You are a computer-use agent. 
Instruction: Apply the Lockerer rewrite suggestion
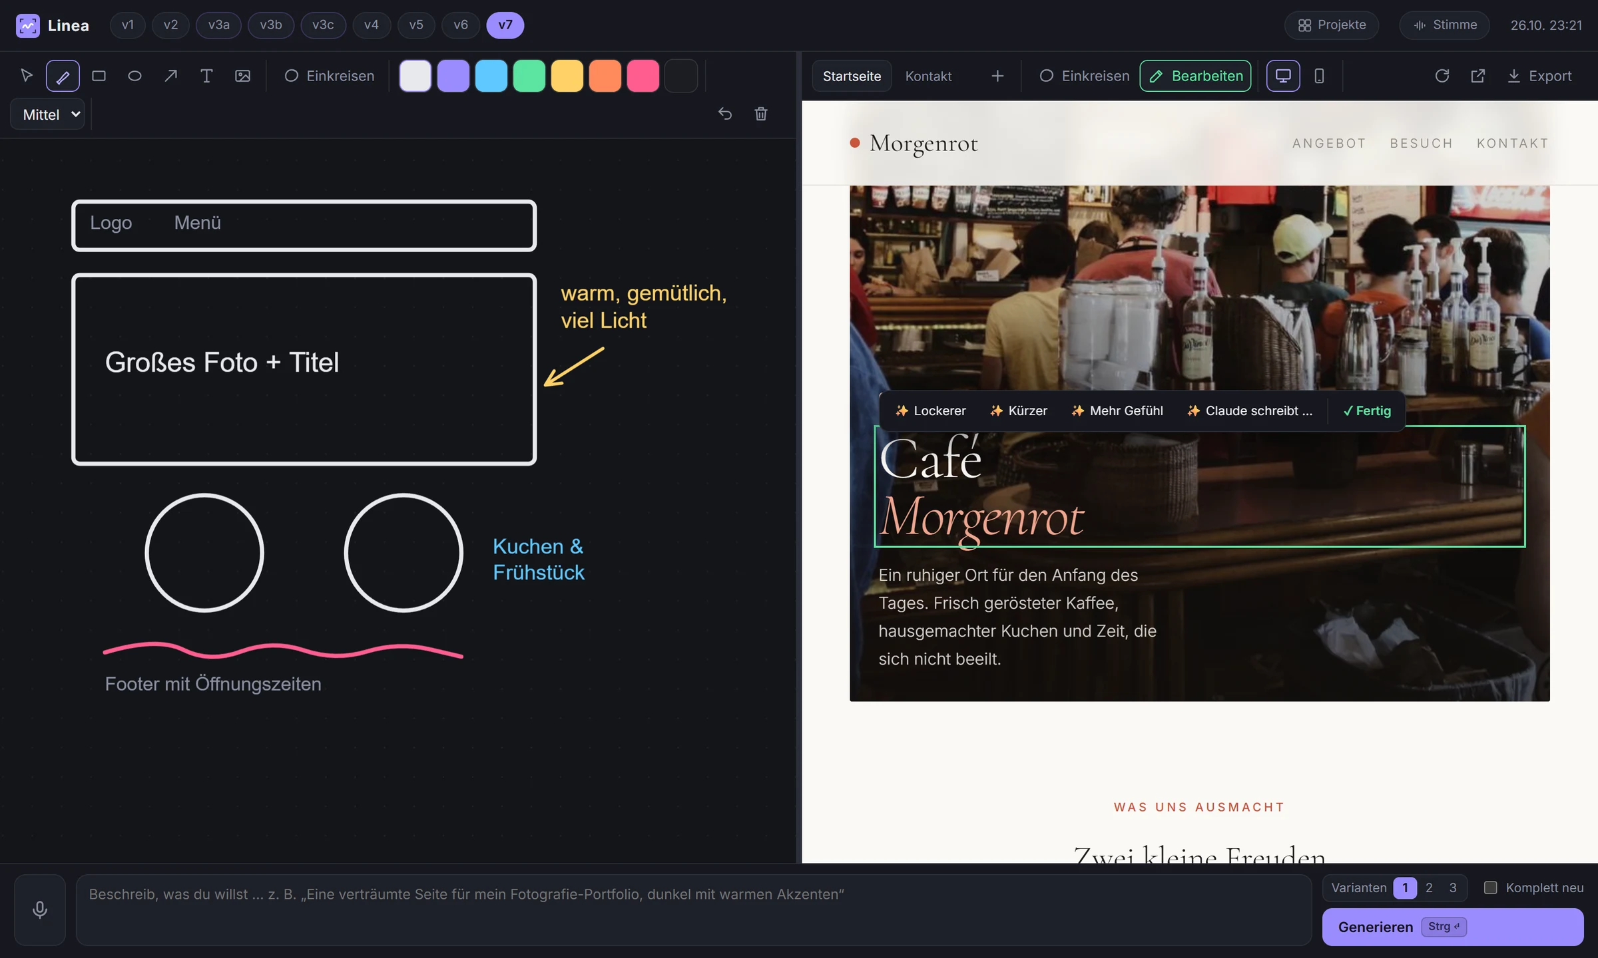(x=930, y=410)
